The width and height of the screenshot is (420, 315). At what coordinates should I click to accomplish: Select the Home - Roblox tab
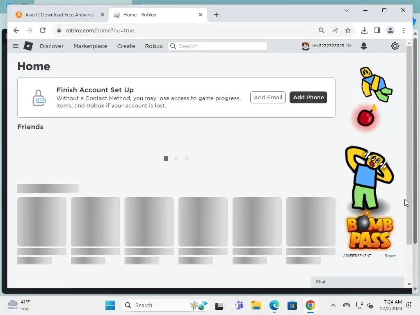pos(158,15)
